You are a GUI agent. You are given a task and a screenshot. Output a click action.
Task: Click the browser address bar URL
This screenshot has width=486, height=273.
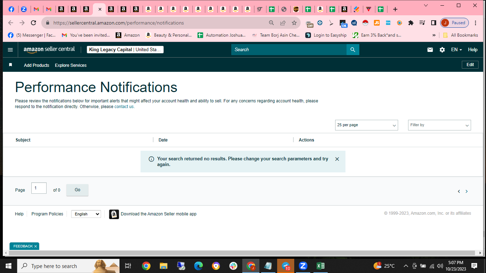(119, 23)
